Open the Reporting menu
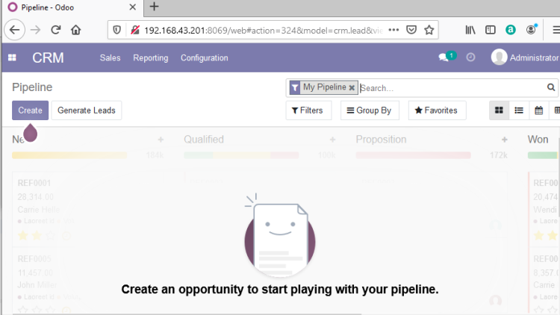Image resolution: width=560 pixels, height=315 pixels. (x=150, y=58)
